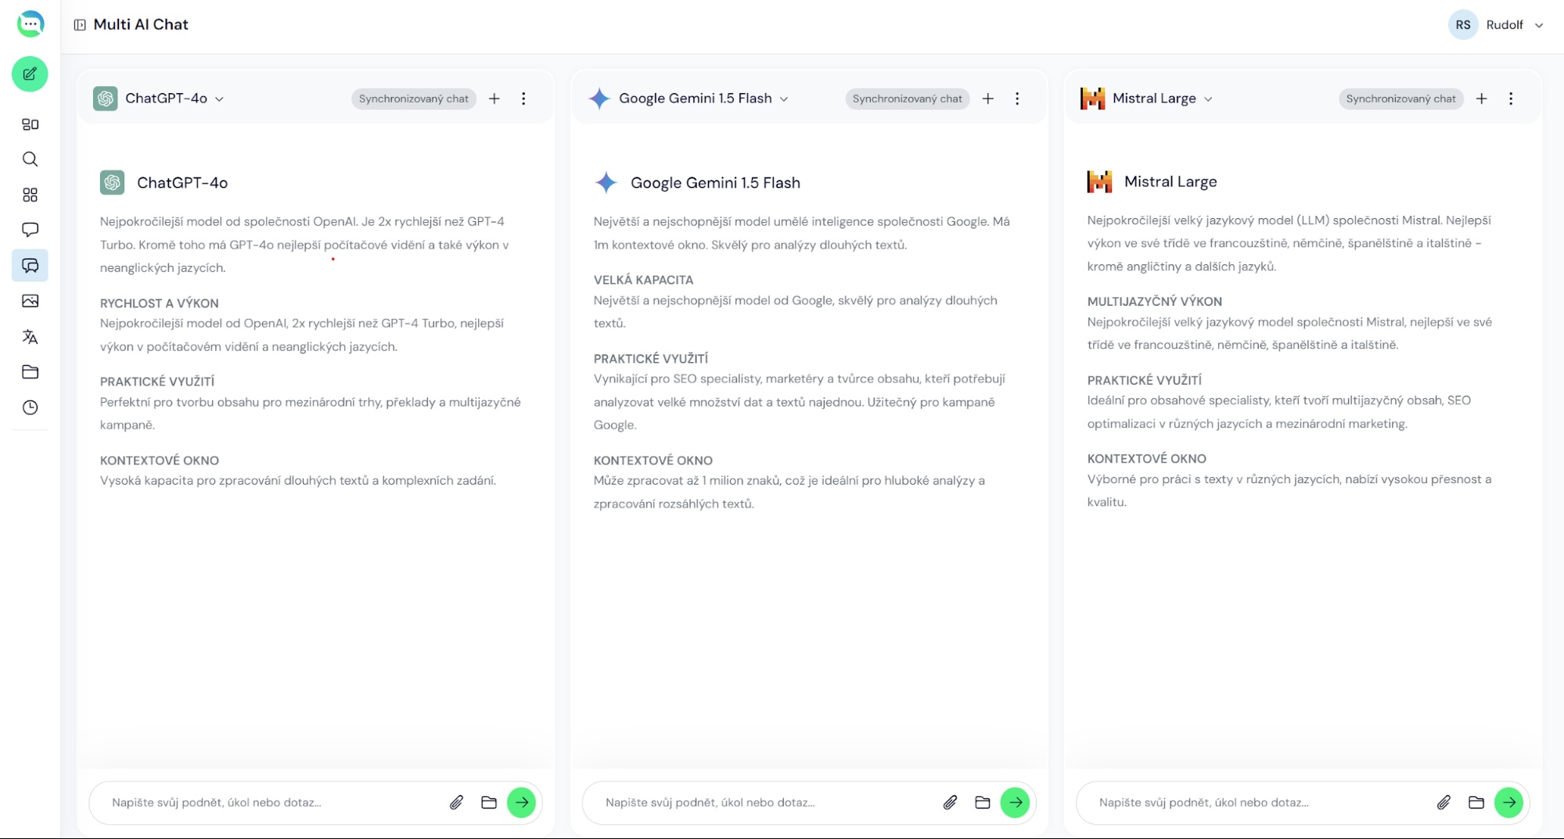
Task: Click KONTEXTOVÉ OKNO label in ChatGPT-4o panel
Action: [160, 461]
